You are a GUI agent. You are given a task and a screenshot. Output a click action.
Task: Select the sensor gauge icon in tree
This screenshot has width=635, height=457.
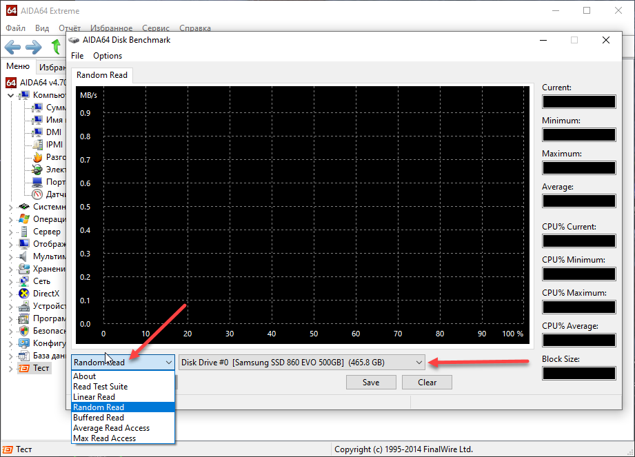coord(38,194)
